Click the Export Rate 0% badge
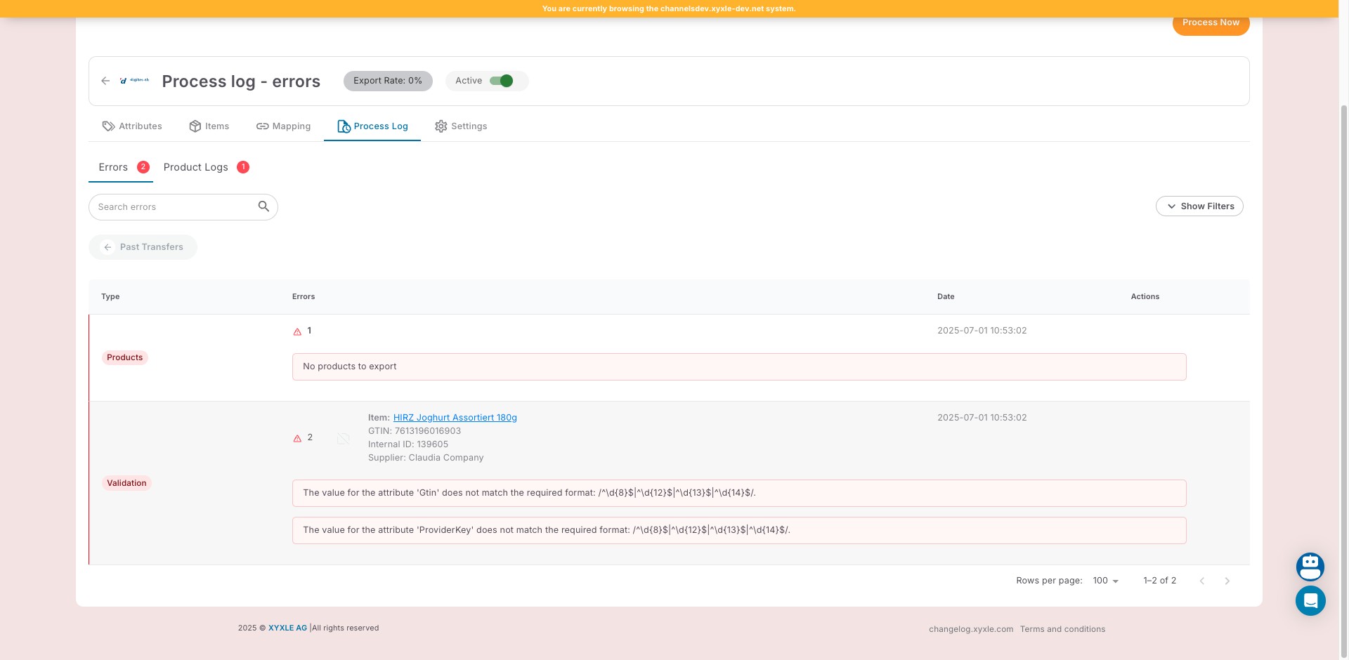The width and height of the screenshot is (1349, 660). [388, 81]
